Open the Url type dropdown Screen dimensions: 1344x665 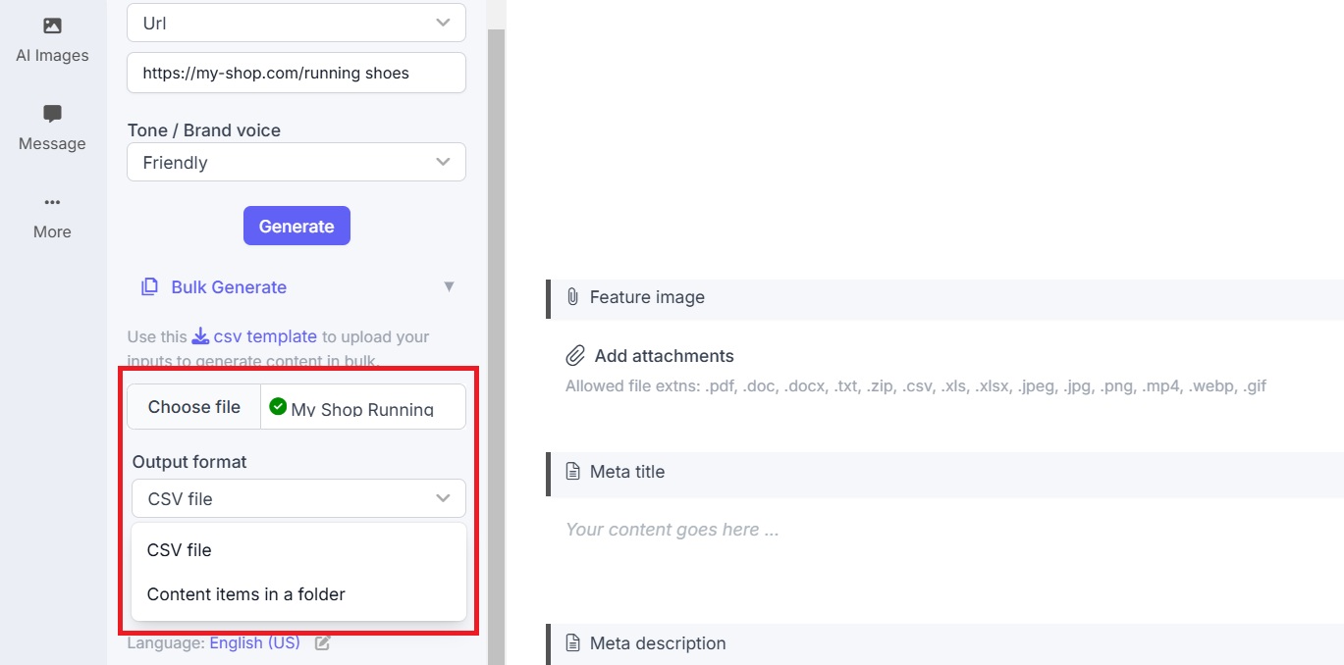click(x=296, y=23)
